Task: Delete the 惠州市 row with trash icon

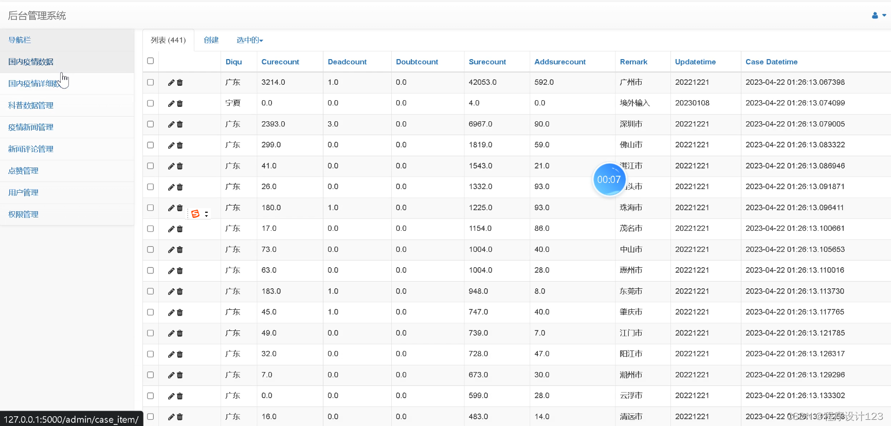Action: click(x=180, y=271)
